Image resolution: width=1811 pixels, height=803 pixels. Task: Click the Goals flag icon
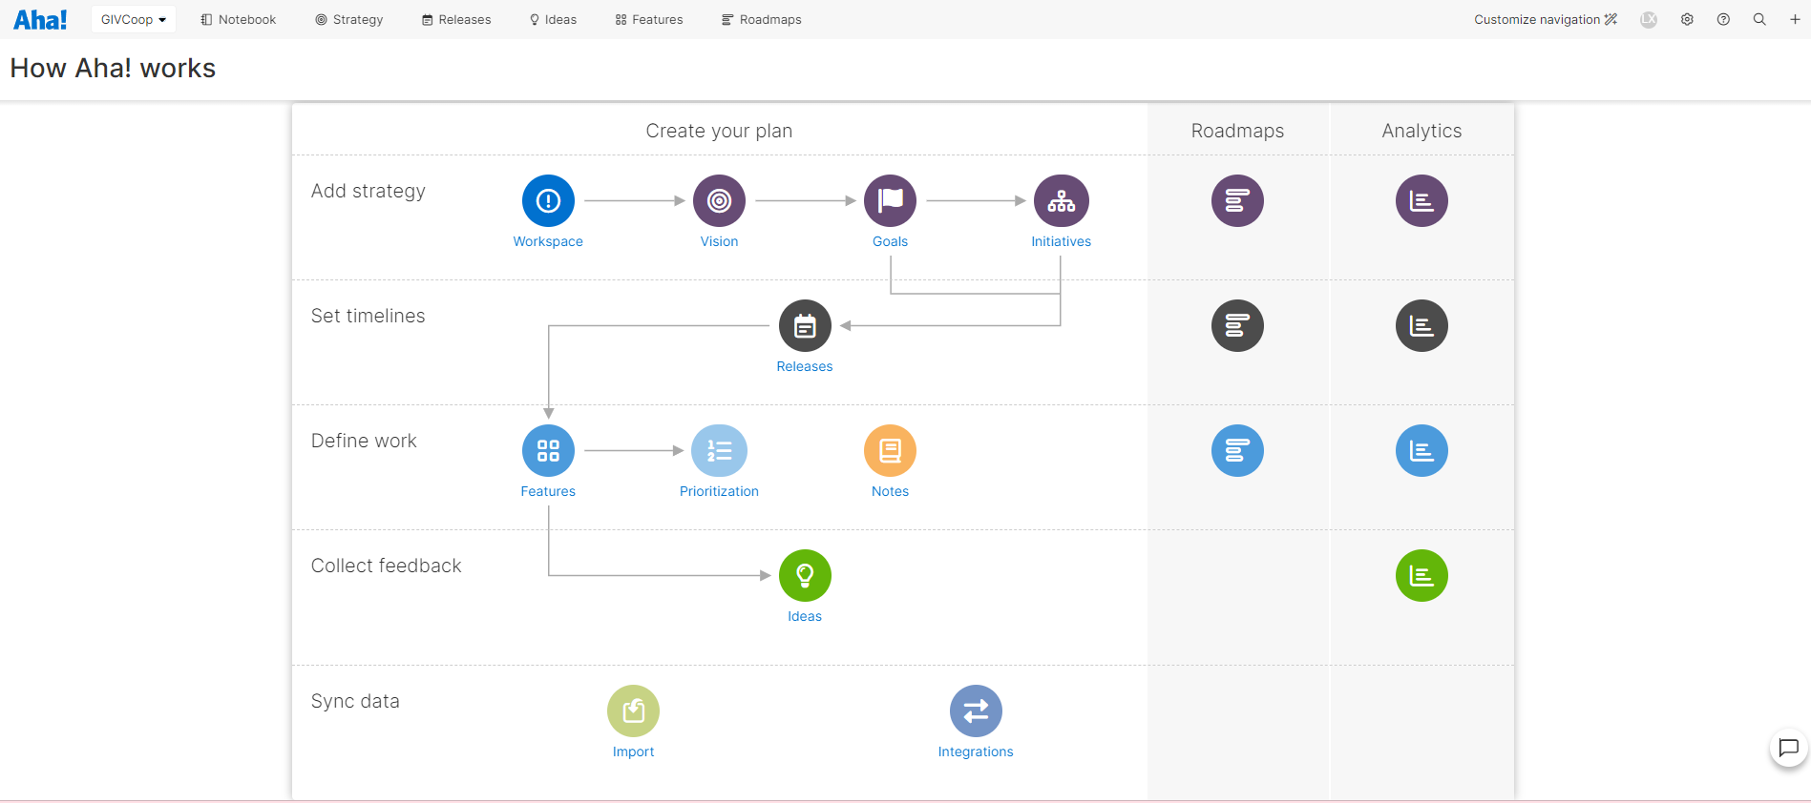890,200
